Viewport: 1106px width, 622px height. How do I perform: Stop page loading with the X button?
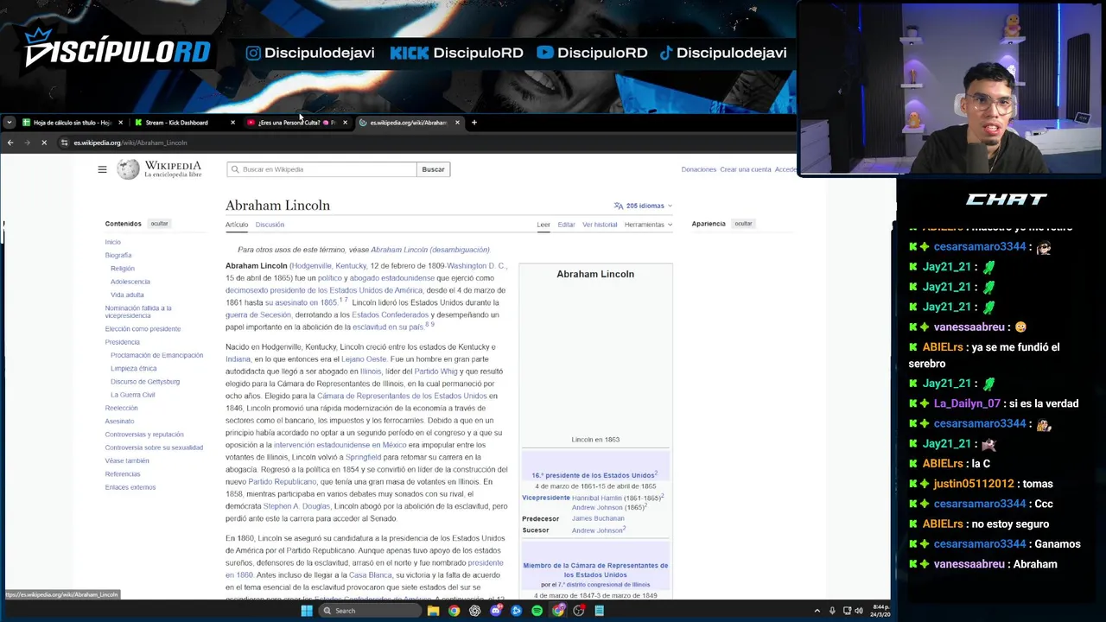(44, 143)
